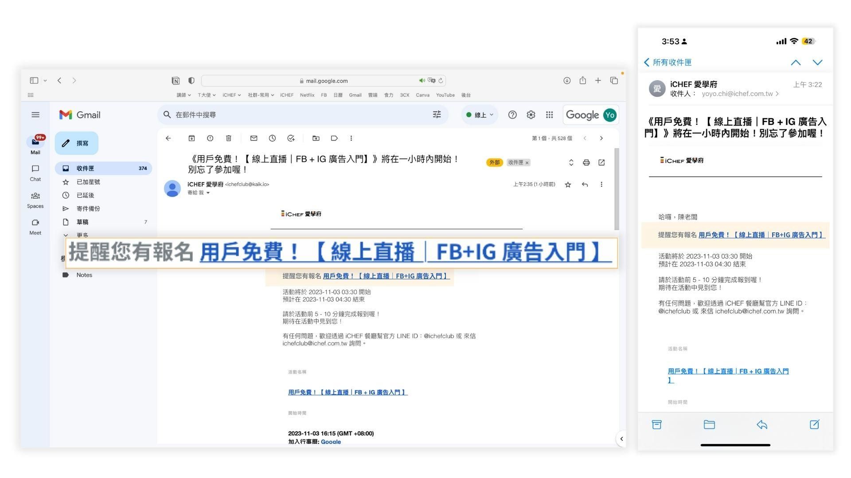
Task: Remove the 收件匣 label with x
Action: (x=527, y=163)
